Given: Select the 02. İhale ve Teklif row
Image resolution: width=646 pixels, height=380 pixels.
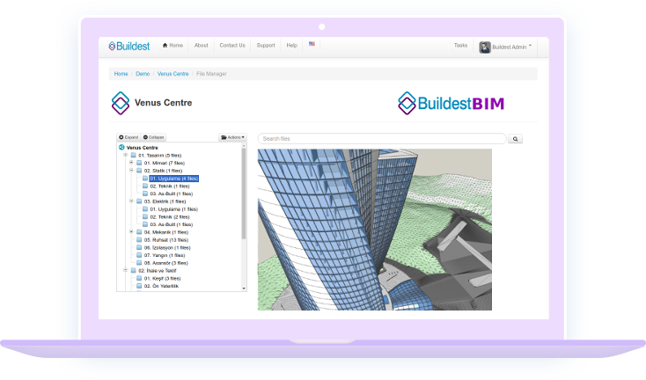Looking at the screenshot, I should (x=158, y=271).
